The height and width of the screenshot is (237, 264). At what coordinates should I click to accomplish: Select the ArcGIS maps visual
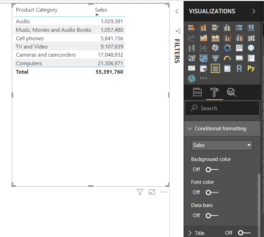pyautogui.click(x=191, y=78)
